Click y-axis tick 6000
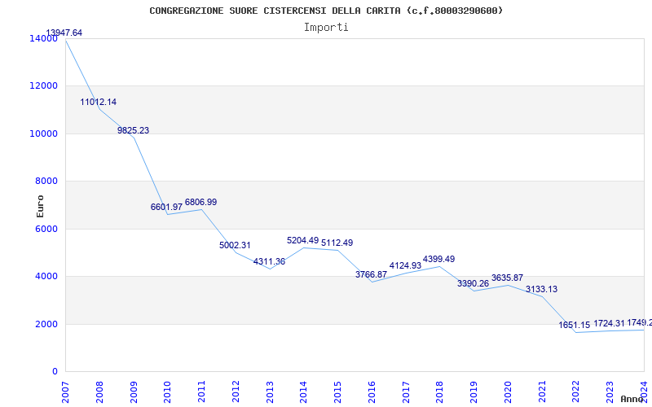Image resolution: width=652 pixels, height=407 pixels. point(46,229)
